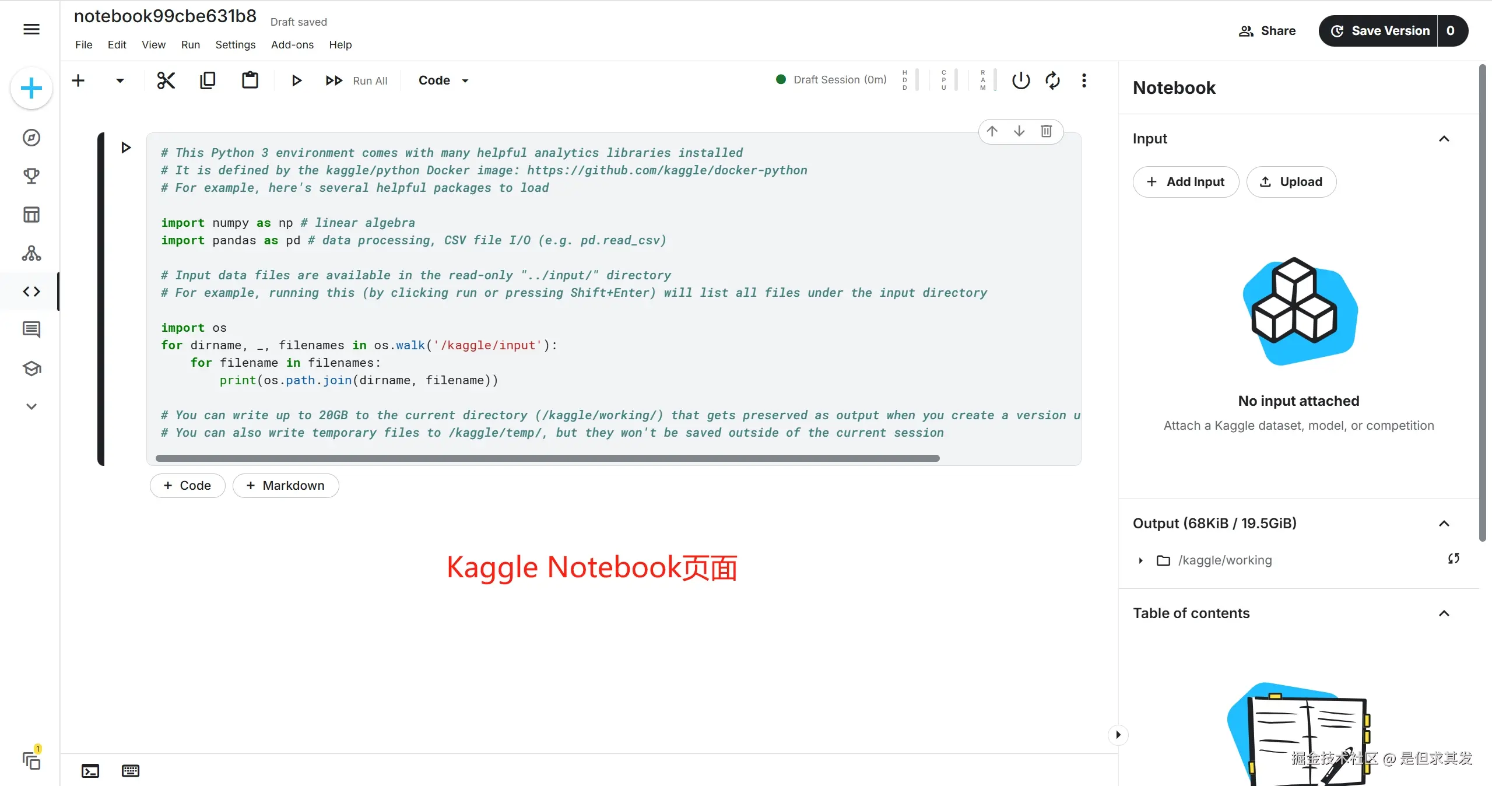
Task: Open the Settings menu
Action: coord(235,45)
